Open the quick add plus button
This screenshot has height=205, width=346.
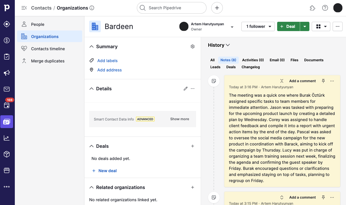217,8
